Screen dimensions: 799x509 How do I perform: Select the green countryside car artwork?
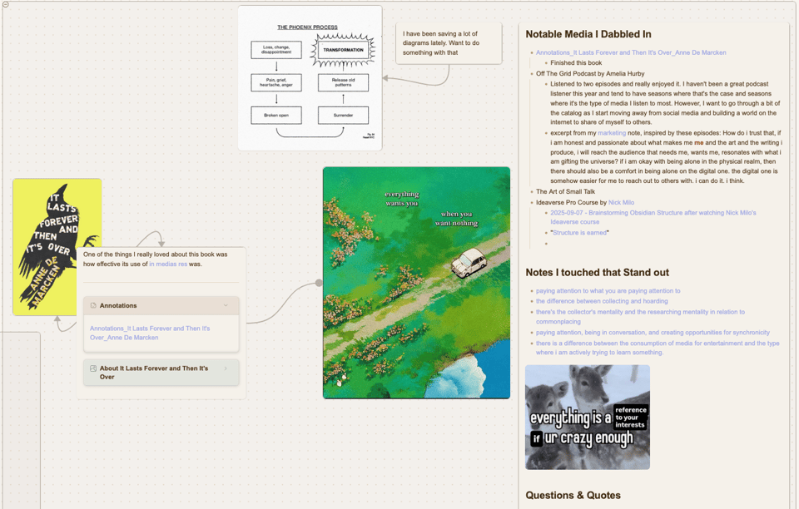(416, 283)
